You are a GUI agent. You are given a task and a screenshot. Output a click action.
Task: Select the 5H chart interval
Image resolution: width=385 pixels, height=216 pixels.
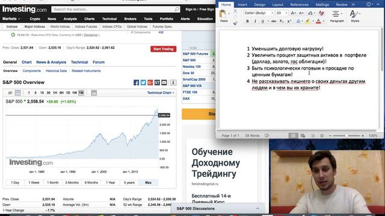click(x=61, y=93)
